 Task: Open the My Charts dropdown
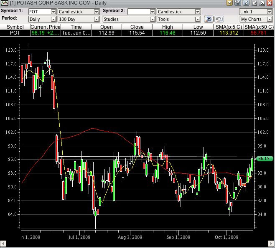click(255, 19)
